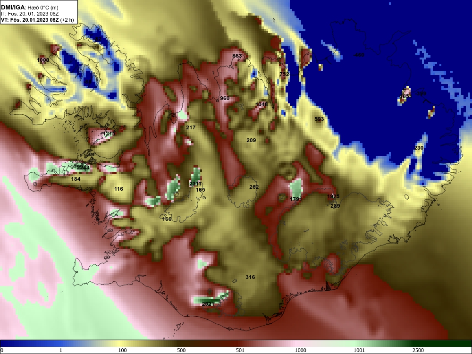The width and height of the screenshot is (472, 354).
Task: Click the map value 262
Action: (254, 187)
